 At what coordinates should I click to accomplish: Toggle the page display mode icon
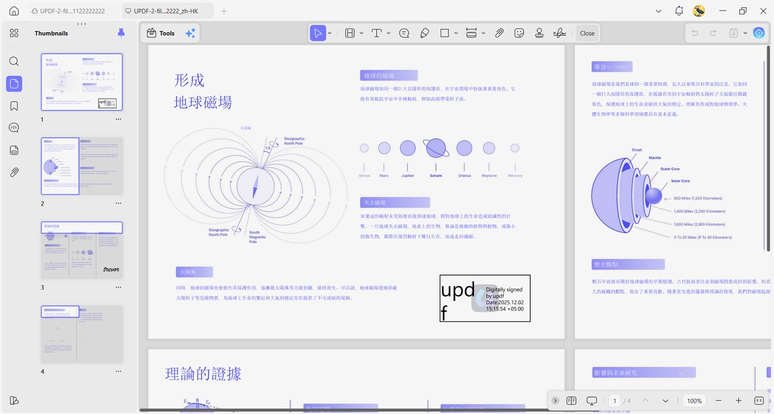[x=572, y=401]
